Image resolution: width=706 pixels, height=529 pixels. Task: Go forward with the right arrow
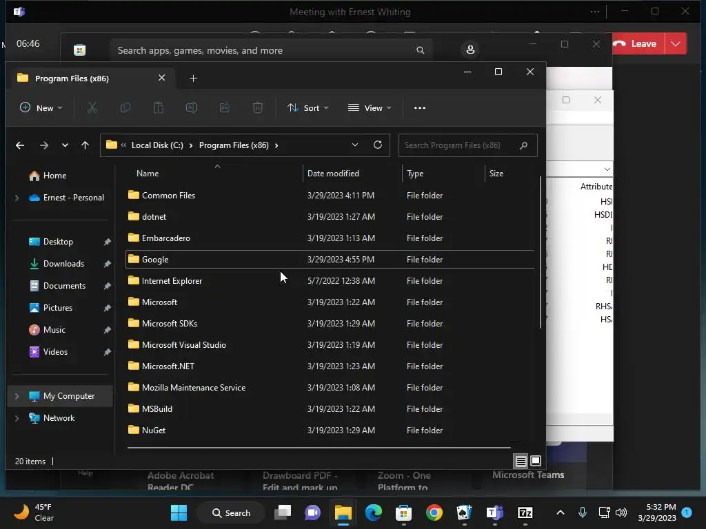pos(43,145)
